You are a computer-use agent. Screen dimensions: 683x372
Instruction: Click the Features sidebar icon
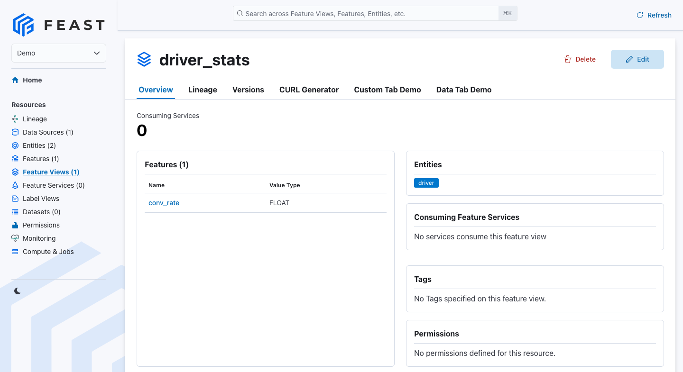(x=15, y=159)
